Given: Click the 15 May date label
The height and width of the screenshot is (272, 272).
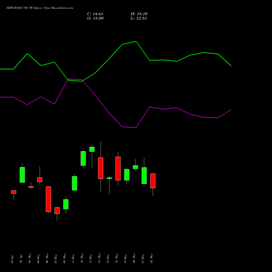Looking at the screenshot, I should point(108,258).
